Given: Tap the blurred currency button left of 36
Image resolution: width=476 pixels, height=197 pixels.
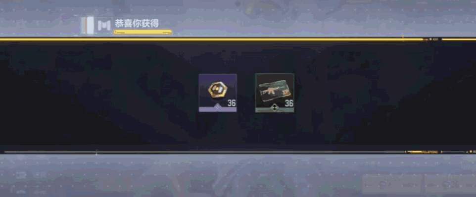Looking at the screenshot, I should point(392,184).
